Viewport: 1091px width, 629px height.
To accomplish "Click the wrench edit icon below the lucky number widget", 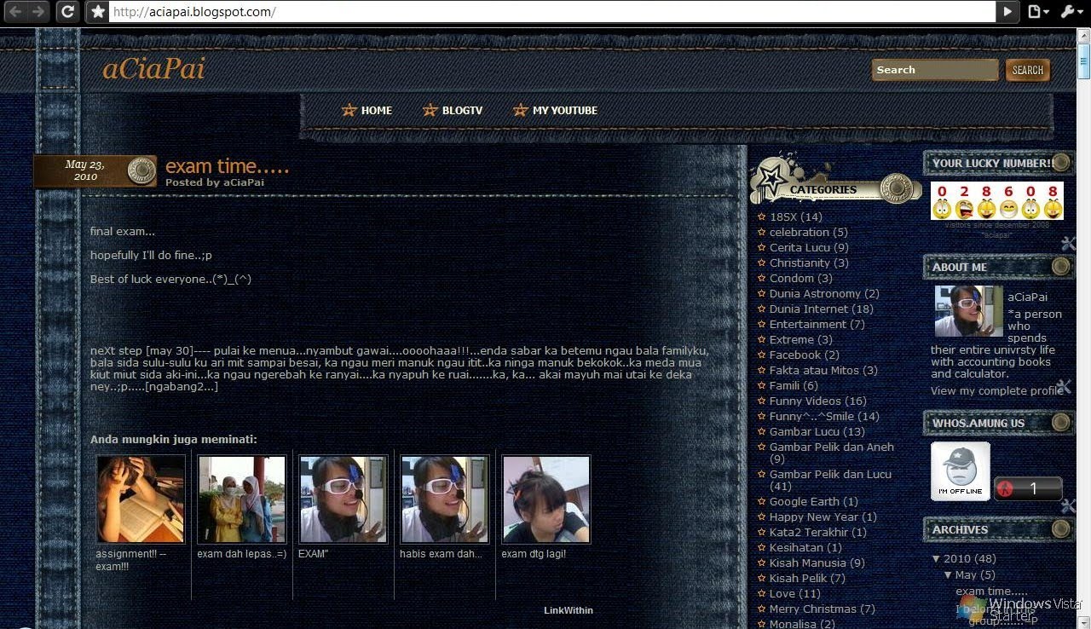I will [1067, 244].
